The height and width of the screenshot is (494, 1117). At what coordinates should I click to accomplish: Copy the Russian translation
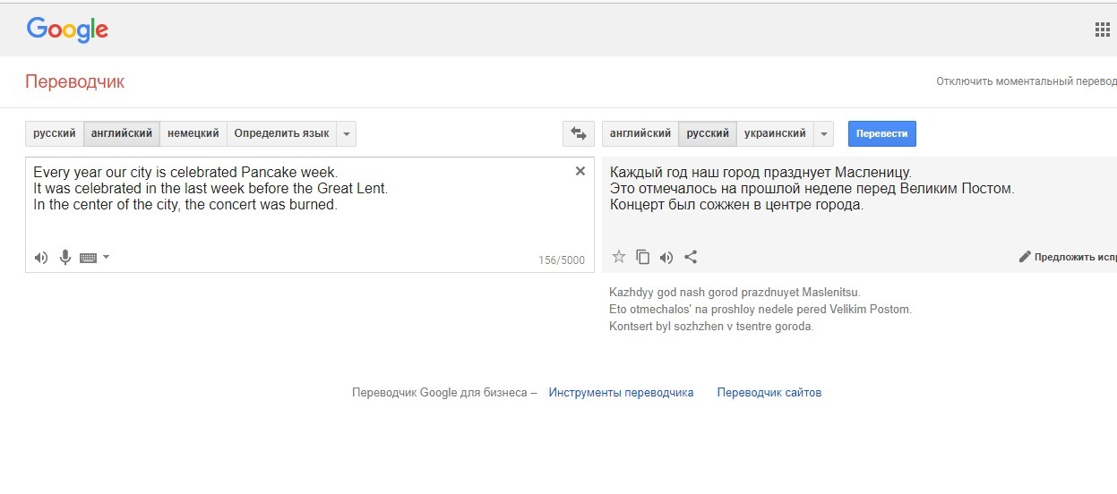tap(642, 257)
